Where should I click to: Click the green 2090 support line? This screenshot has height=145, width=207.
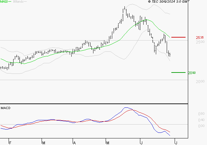[x=178, y=72]
